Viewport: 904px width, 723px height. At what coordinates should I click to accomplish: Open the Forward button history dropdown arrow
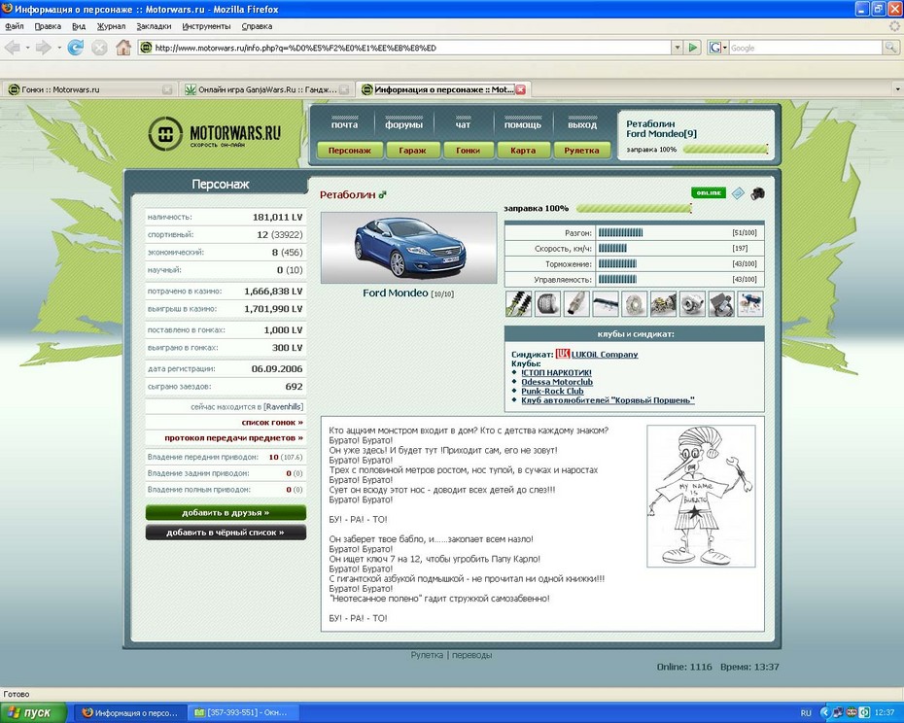coord(58,48)
